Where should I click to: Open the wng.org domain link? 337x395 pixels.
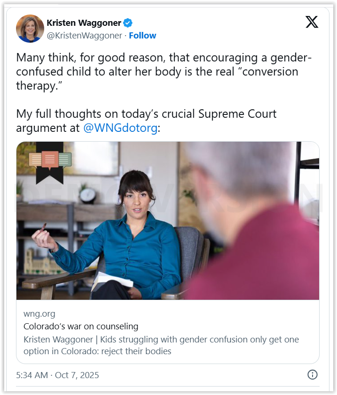[x=38, y=313]
